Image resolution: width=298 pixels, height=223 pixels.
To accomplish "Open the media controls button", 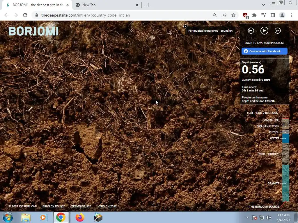I will pos(264,15).
